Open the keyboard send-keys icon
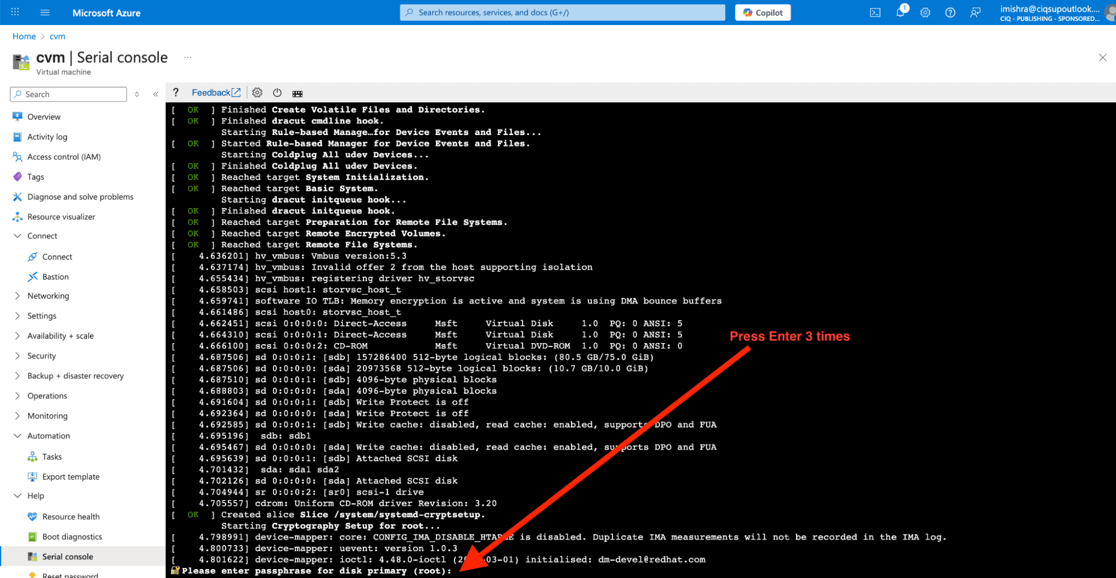The width and height of the screenshot is (1116, 578). point(298,93)
